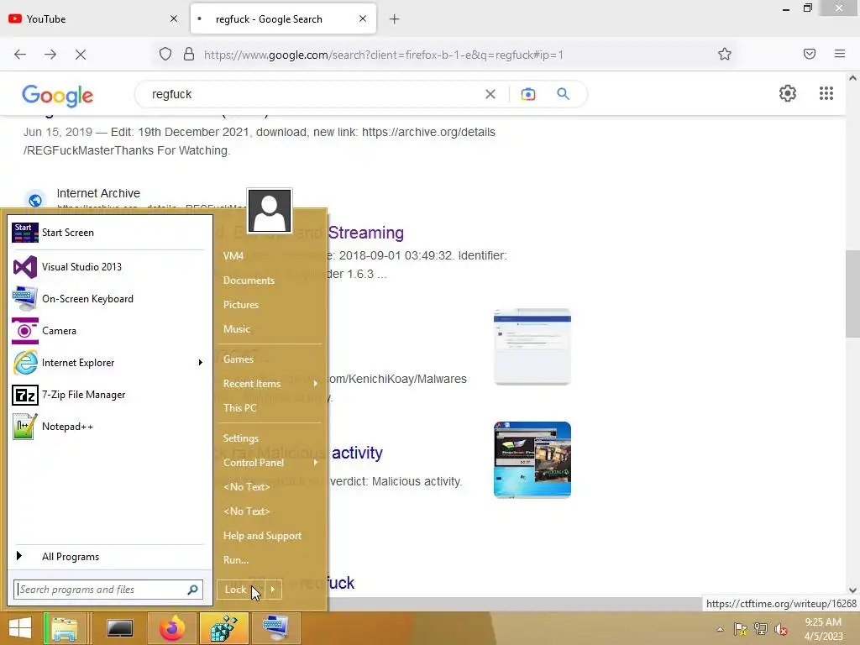Submit Google search magnifier button

tap(564, 94)
